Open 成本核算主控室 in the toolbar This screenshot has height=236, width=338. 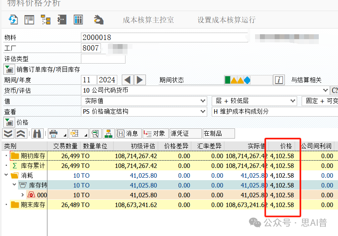coord(148,20)
